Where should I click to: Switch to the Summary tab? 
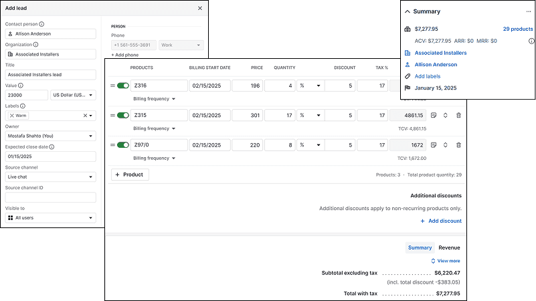tap(420, 247)
